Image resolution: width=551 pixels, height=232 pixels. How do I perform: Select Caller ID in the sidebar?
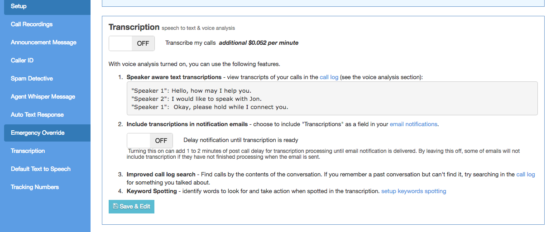[x=22, y=61]
